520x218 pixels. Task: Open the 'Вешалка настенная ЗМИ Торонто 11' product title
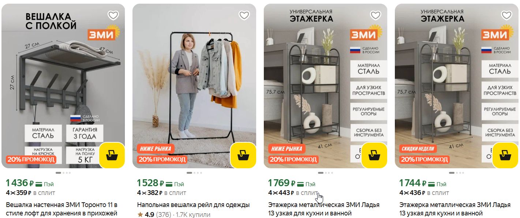pyautogui.click(x=61, y=209)
